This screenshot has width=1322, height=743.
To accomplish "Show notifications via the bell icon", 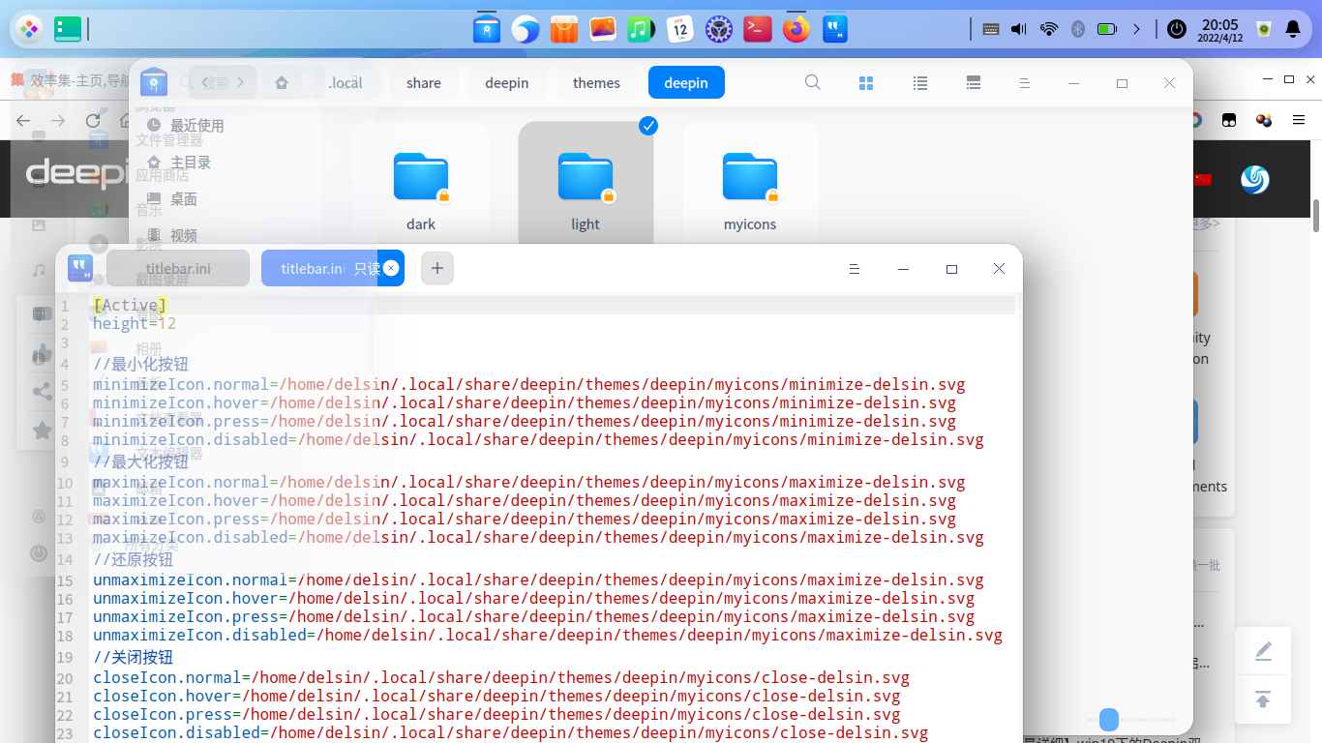I will point(1293,29).
